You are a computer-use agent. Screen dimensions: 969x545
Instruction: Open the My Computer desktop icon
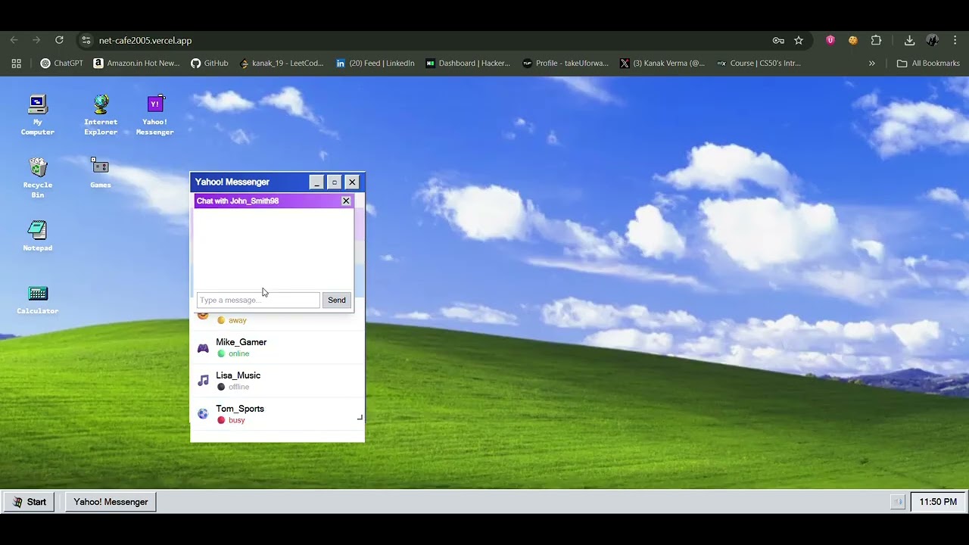click(x=37, y=115)
